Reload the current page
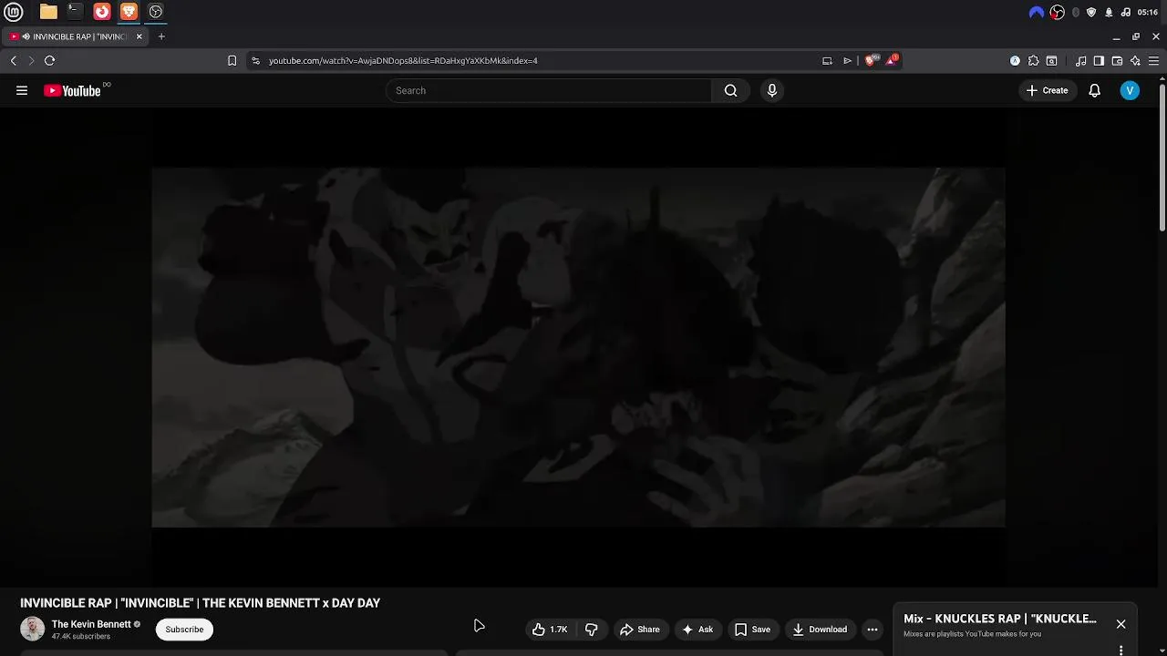 (x=49, y=60)
